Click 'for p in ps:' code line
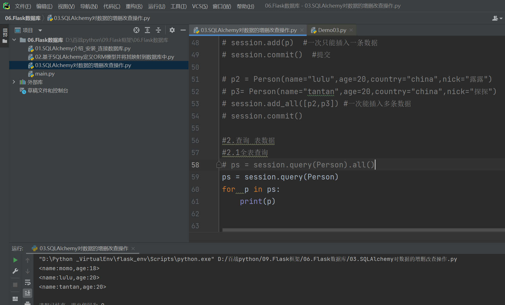 (x=251, y=189)
